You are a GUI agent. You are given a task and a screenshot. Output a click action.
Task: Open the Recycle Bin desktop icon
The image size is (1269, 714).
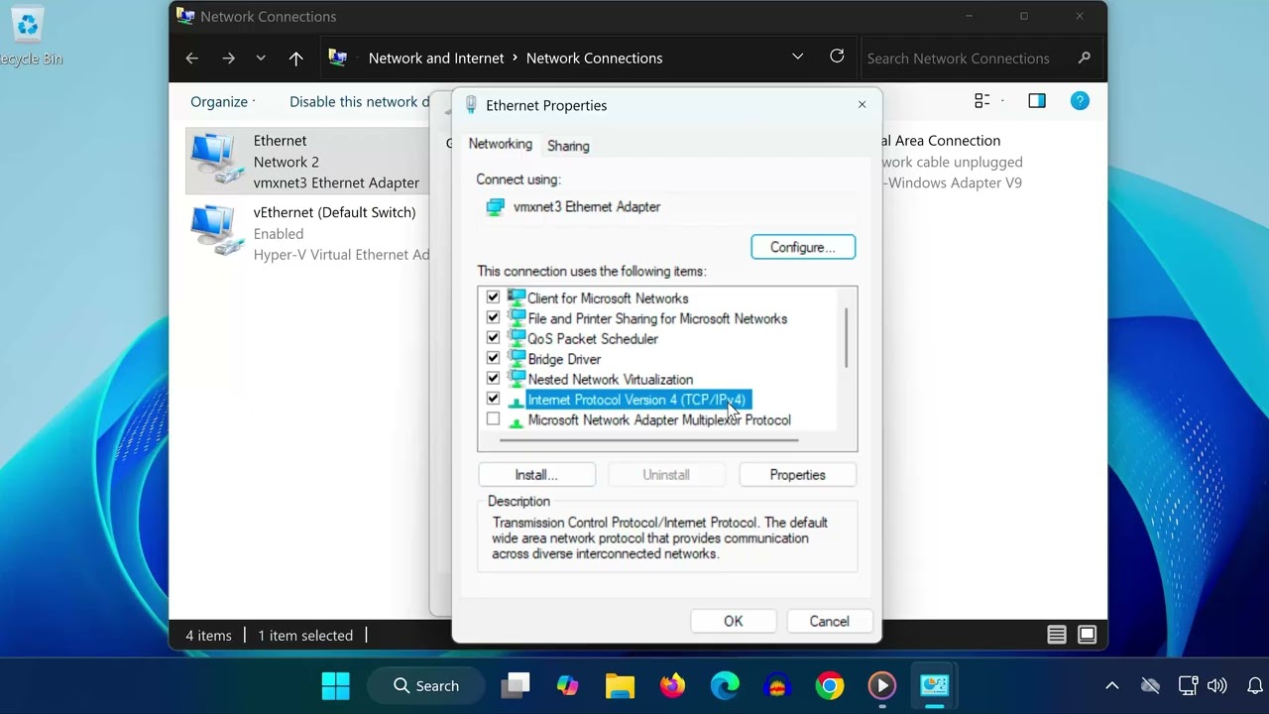click(x=28, y=35)
